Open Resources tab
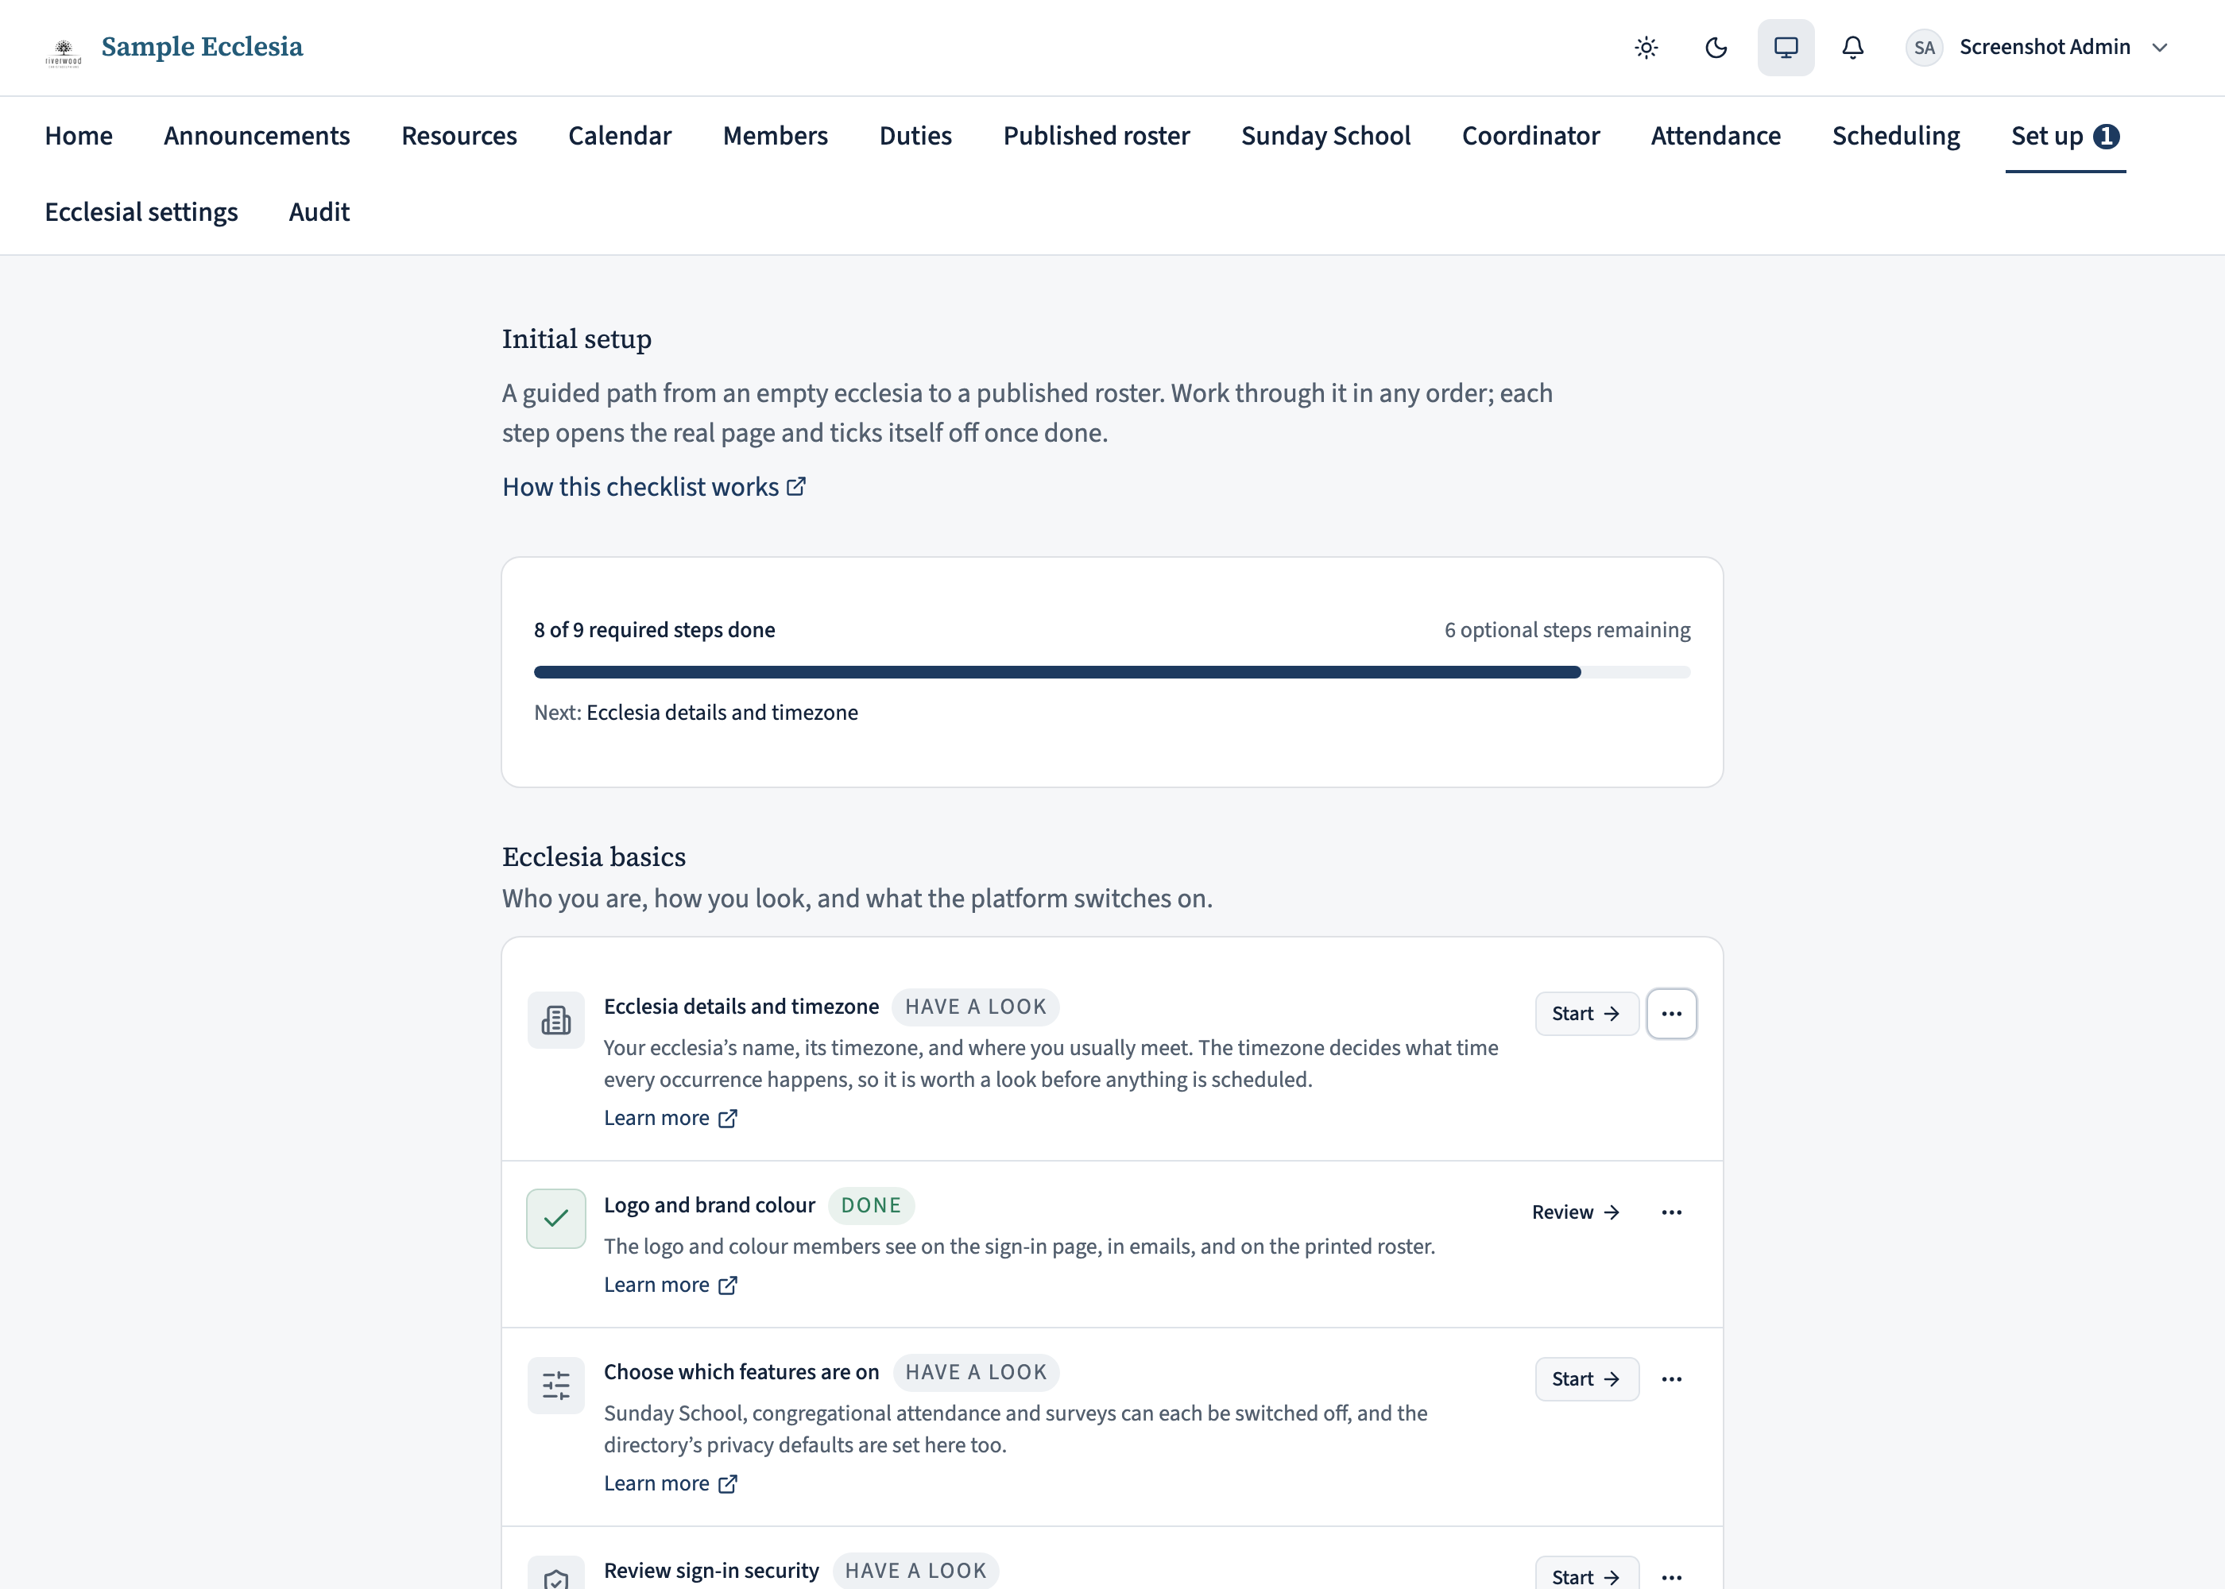The height and width of the screenshot is (1589, 2225). tap(459, 135)
